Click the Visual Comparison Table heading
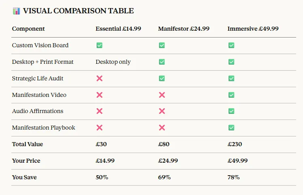303x195 pixels. 78,11
